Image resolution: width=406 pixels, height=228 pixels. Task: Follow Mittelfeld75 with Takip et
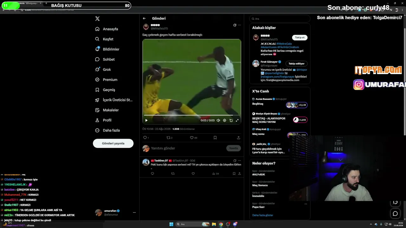(x=300, y=38)
